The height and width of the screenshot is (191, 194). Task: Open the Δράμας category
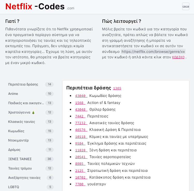31,150
